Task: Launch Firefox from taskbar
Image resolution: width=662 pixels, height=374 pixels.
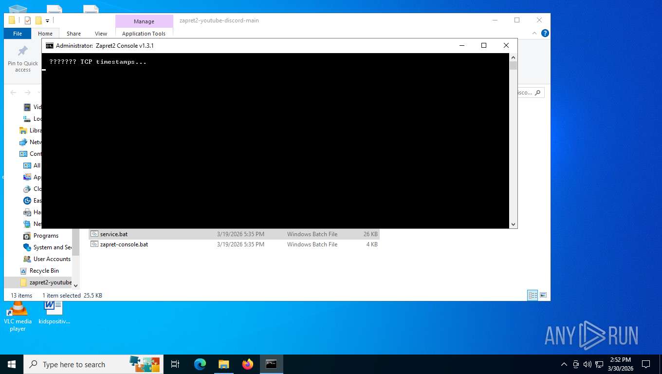Action: 248,364
